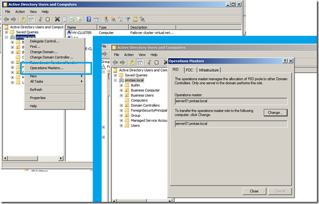
Task: Click Up one level icon, left window
Action: pos(23,19)
